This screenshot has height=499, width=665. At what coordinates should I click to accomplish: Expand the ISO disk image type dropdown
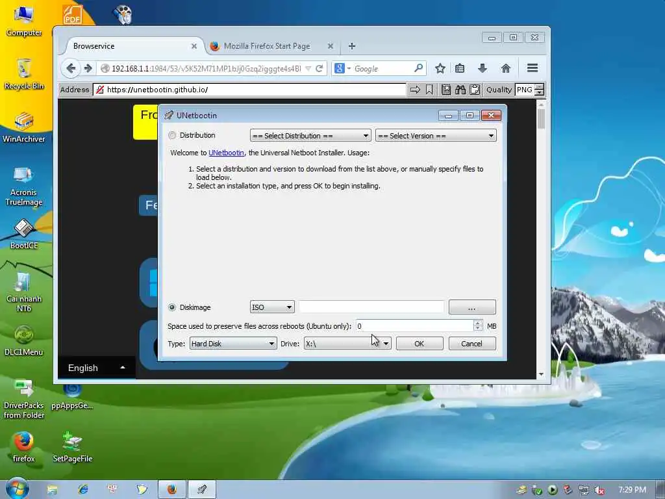[x=272, y=307]
